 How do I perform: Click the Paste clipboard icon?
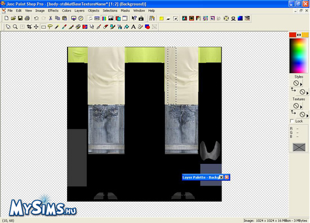(64, 19)
